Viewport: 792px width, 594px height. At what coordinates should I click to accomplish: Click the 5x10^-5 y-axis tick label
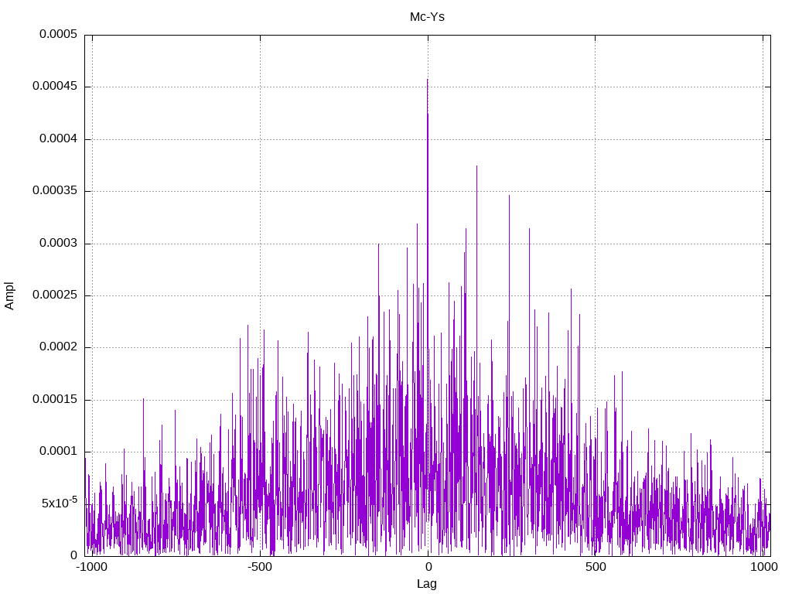[x=60, y=503]
